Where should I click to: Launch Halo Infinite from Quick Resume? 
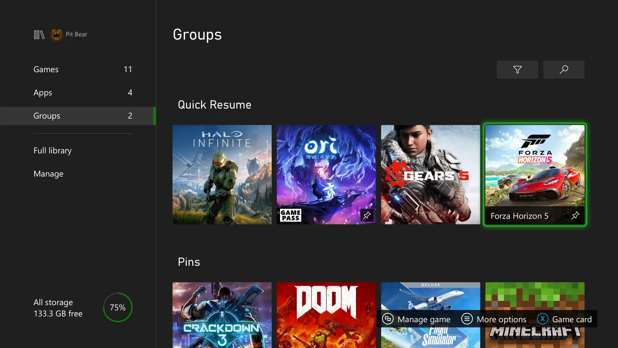tap(222, 174)
